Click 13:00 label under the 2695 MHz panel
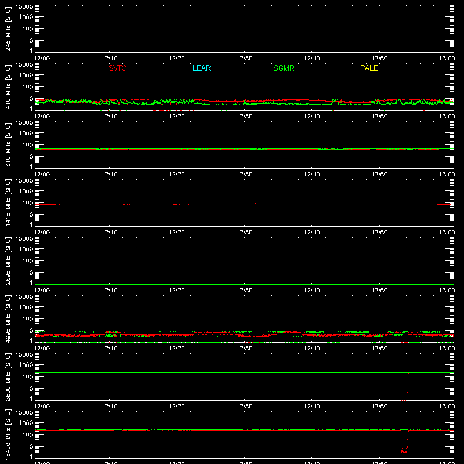Viewport: 464px width, 464px height. tap(447, 291)
